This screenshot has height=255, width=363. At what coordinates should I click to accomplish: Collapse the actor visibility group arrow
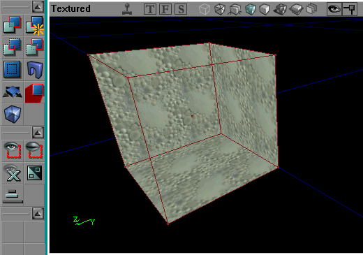[38, 133]
